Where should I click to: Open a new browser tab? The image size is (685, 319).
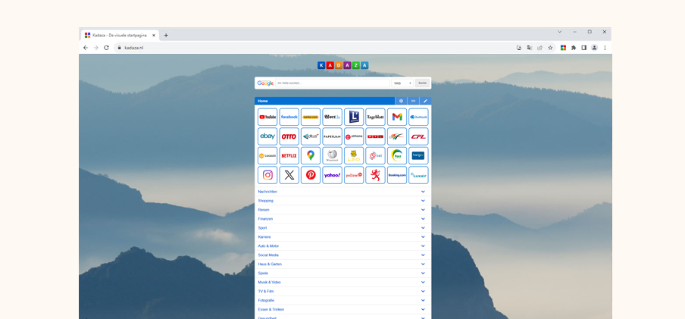point(166,36)
